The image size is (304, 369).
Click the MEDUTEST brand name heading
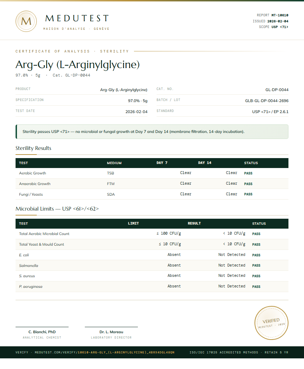tap(77, 18)
